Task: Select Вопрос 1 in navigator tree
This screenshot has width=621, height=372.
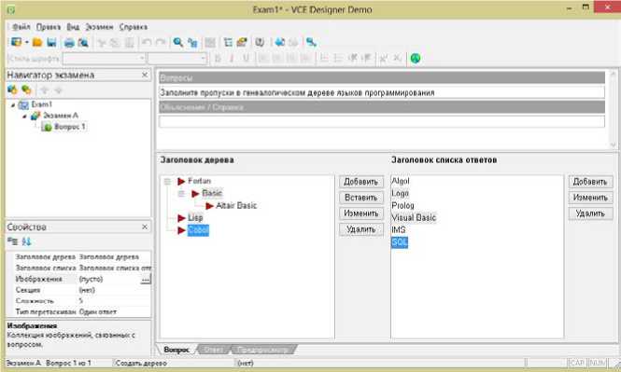Action: click(69, 127)
